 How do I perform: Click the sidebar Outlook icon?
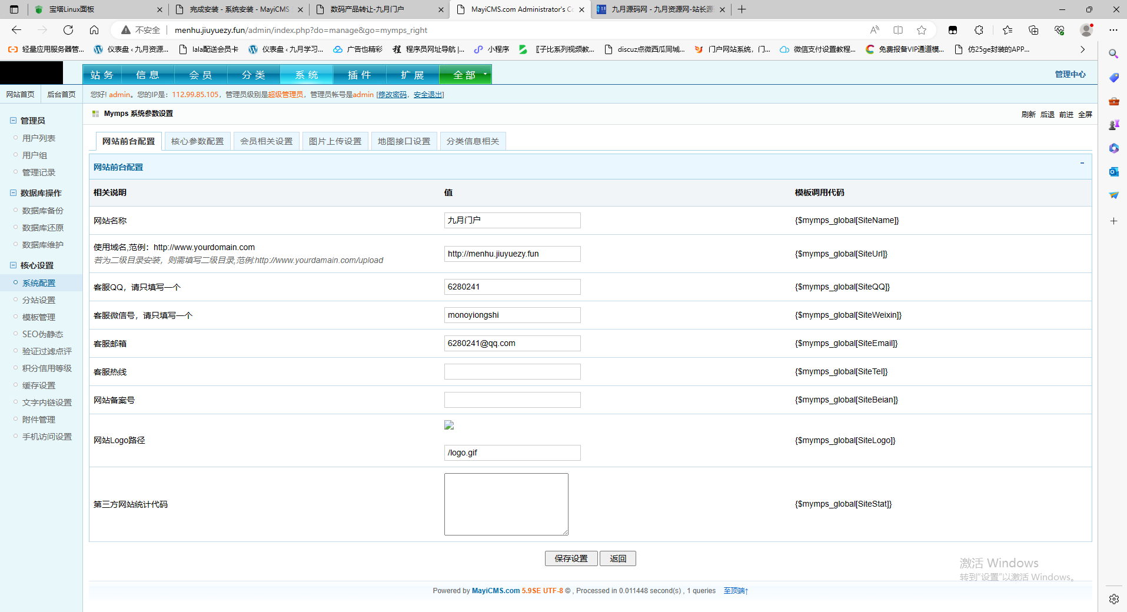pyautogui.click(x=1113, y=172)
